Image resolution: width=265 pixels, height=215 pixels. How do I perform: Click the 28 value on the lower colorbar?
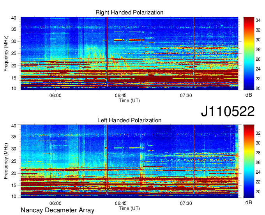coord(258,153)
